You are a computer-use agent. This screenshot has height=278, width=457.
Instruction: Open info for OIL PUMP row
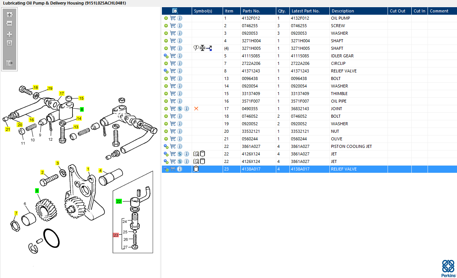[x=180, y=18]
